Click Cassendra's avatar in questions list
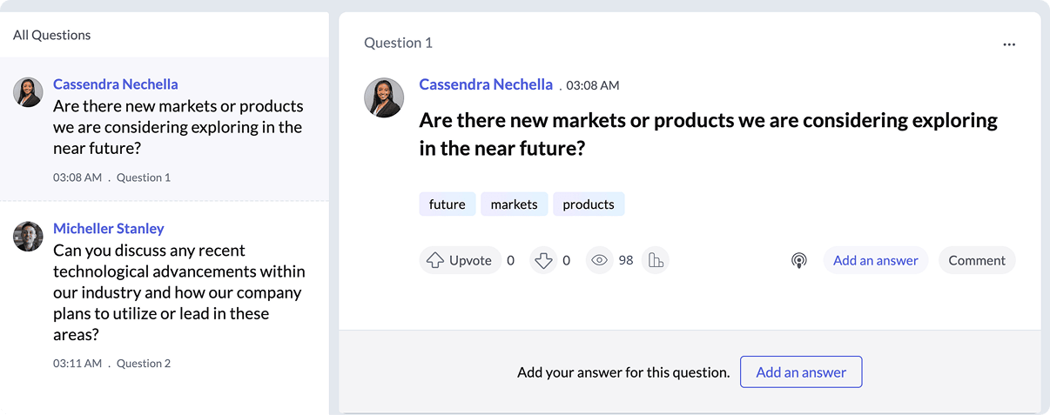The width and height of the screenshot is (1050, 415). point(29,92)
